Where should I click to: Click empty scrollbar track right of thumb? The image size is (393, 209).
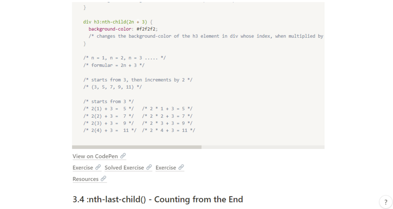(262, 147)
